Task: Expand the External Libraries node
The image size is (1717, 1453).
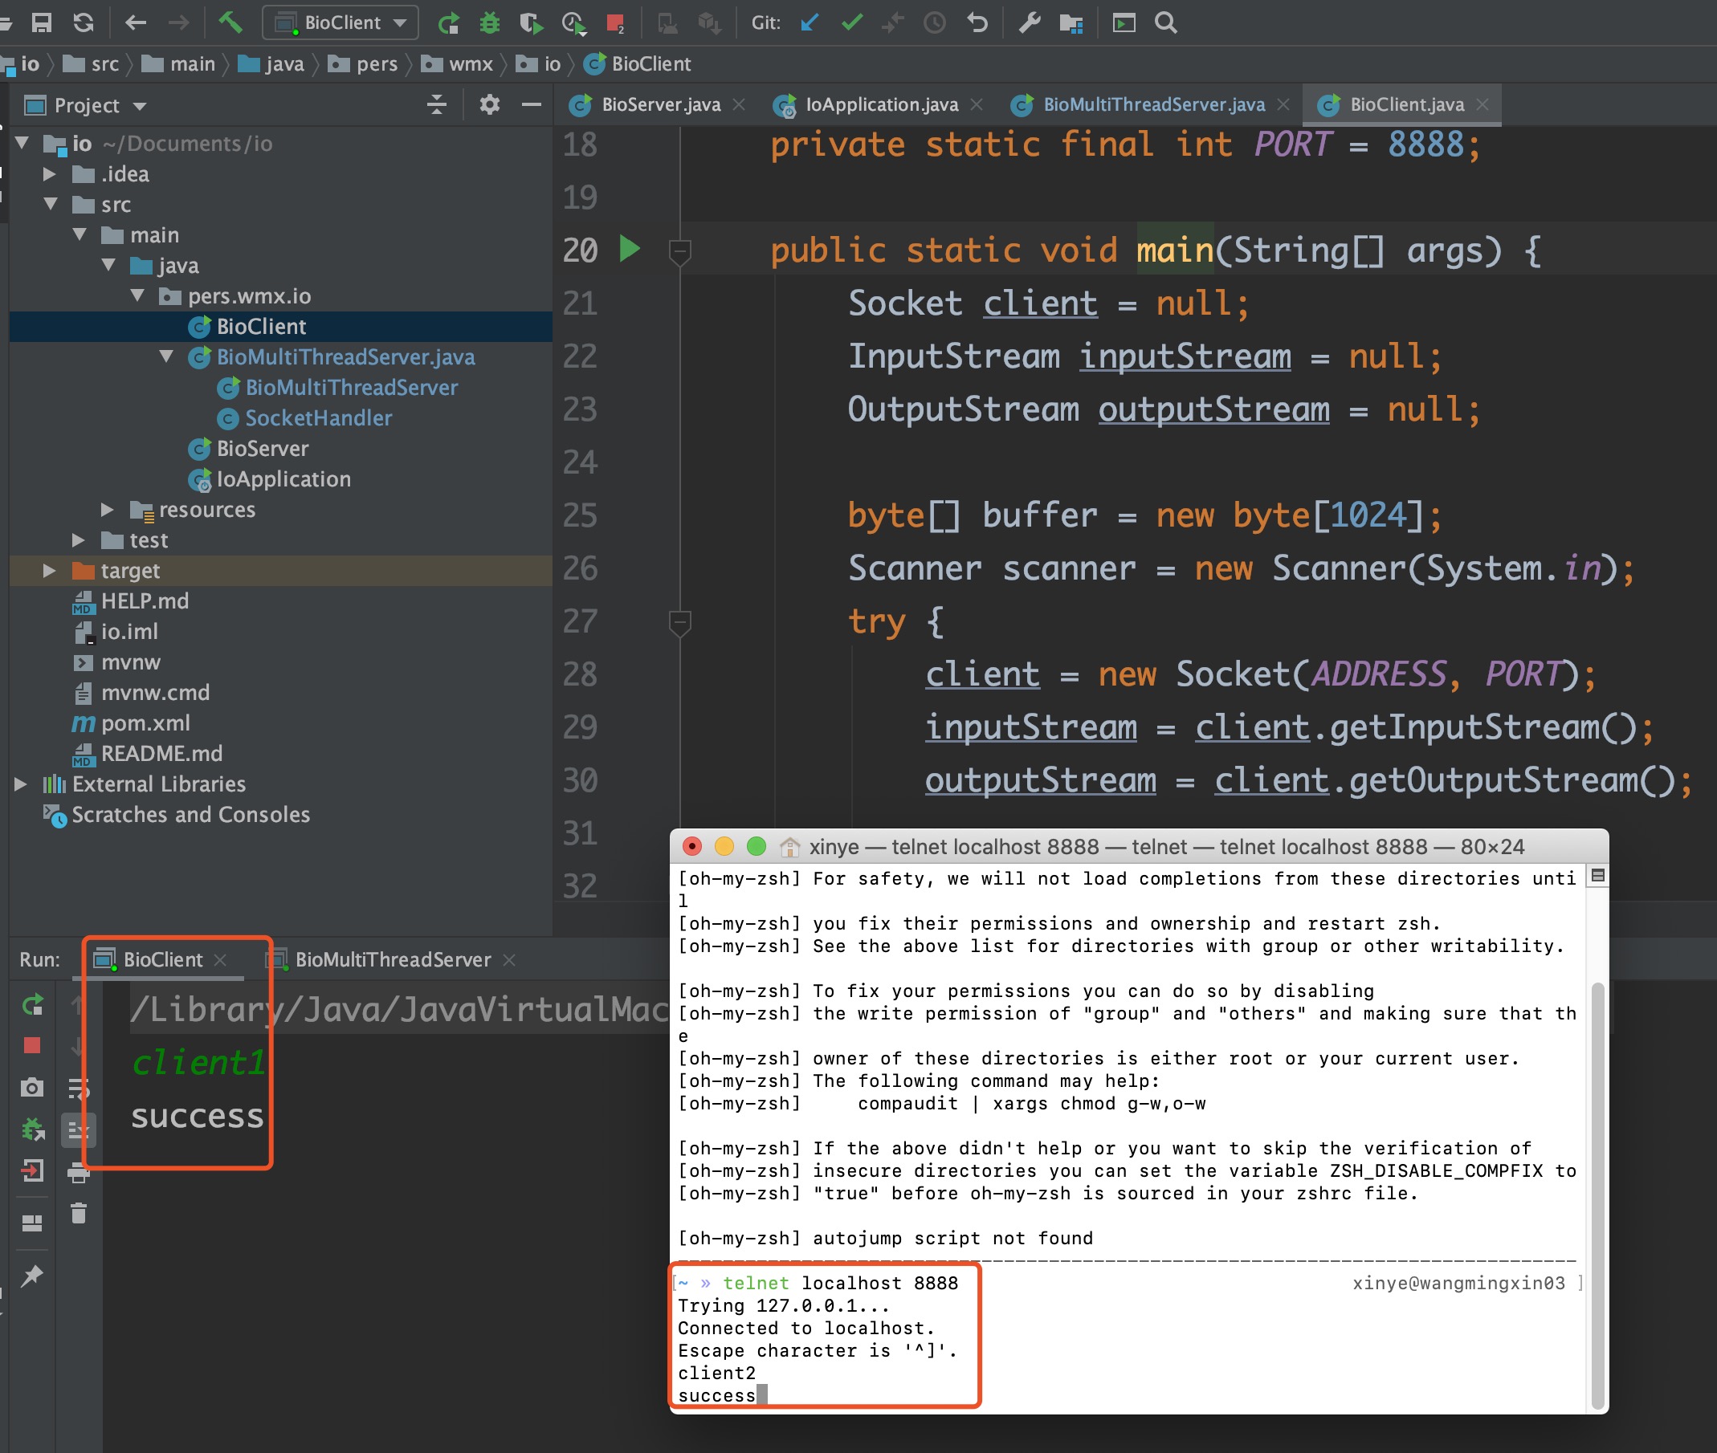Action: [x=21, y=784]
